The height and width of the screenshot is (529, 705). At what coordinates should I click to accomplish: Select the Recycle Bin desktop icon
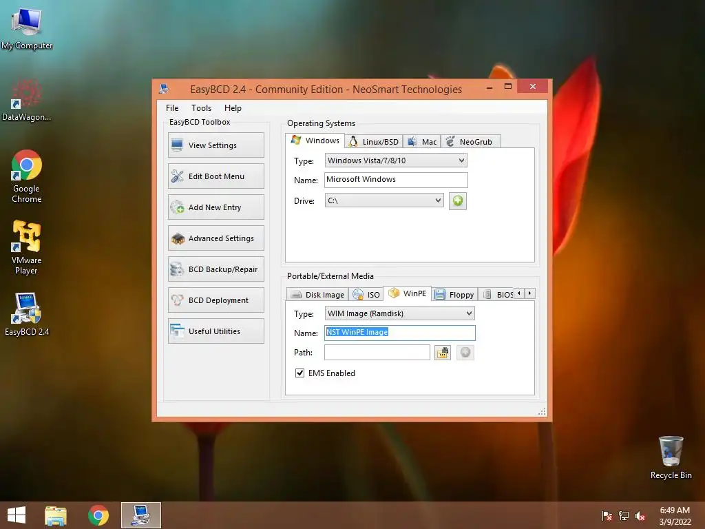pyautogui.click(x=671, y=457)
